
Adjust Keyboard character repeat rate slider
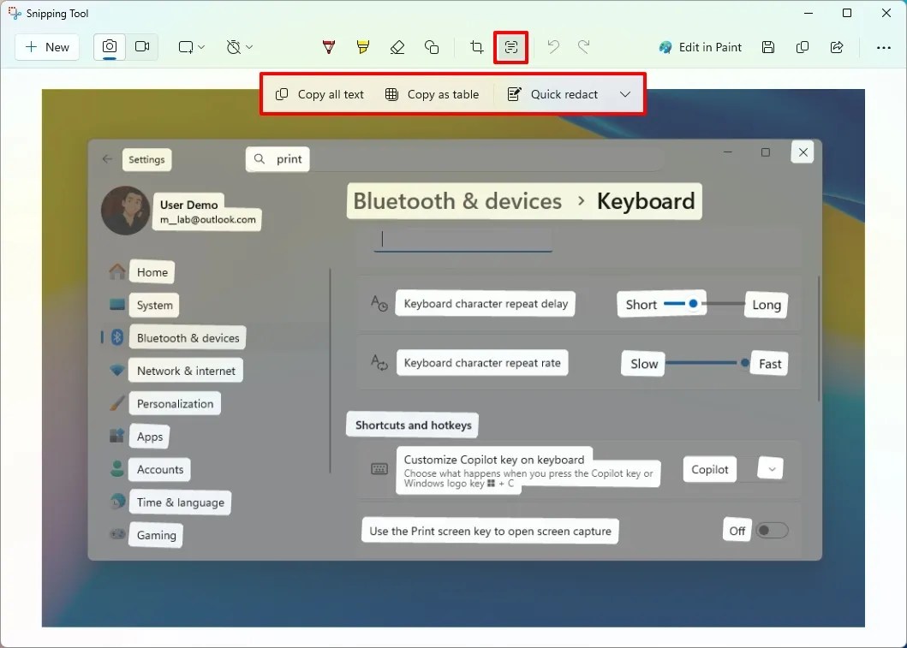tap(707, 363)
